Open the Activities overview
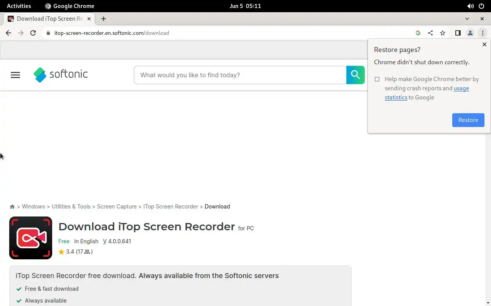 coord(19,6)
